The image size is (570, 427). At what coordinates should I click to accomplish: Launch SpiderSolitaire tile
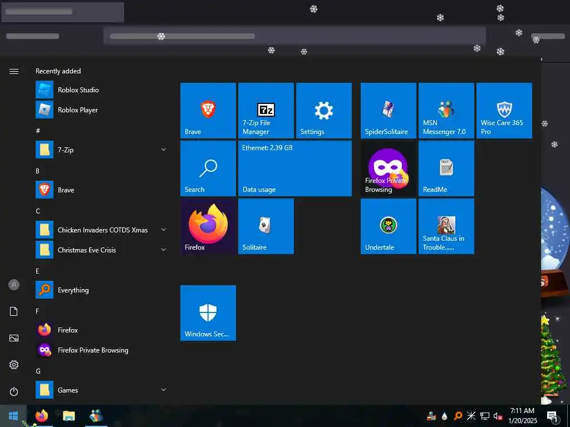(x=388, y=111)
